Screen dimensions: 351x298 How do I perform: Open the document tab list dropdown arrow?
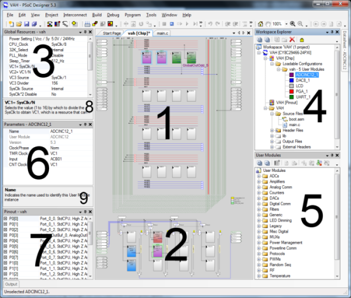pyautogui.click(x=234, y=33)
